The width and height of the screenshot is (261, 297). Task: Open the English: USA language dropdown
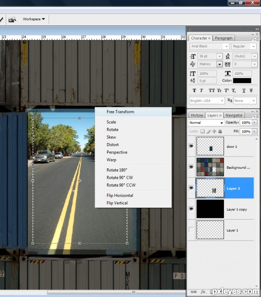(x=222, y=100)
